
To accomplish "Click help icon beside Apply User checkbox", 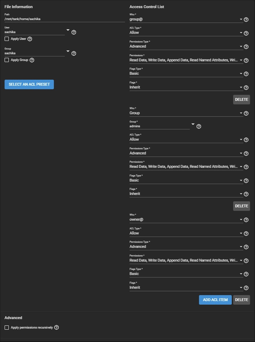I will pyautogui.click(x=30, y=39).
